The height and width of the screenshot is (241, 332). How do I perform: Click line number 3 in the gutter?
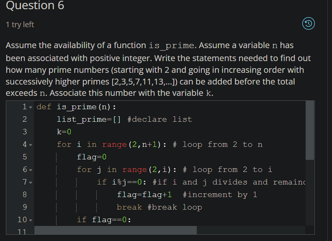pos(25,132)
